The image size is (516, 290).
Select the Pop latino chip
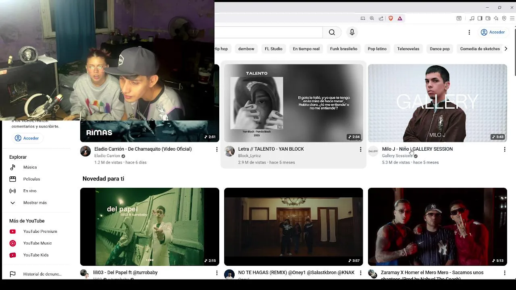tap(377, 49)
